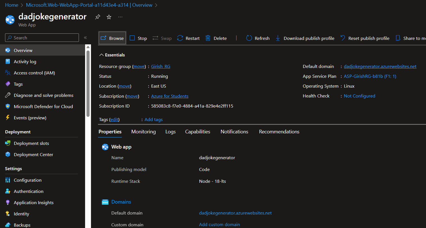
Task: Download the publish profile
Action: pyautogui.click(x=305, y=38)
